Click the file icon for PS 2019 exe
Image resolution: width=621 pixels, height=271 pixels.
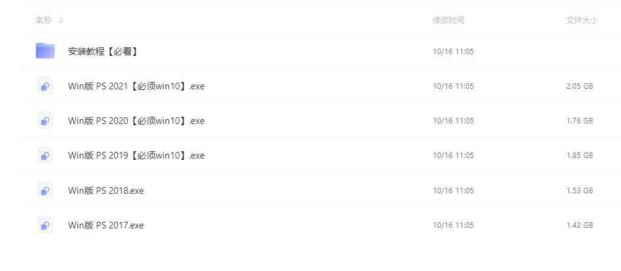[x=45, y=156]
